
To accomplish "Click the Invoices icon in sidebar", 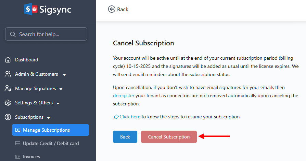I will tap(18, 157).
